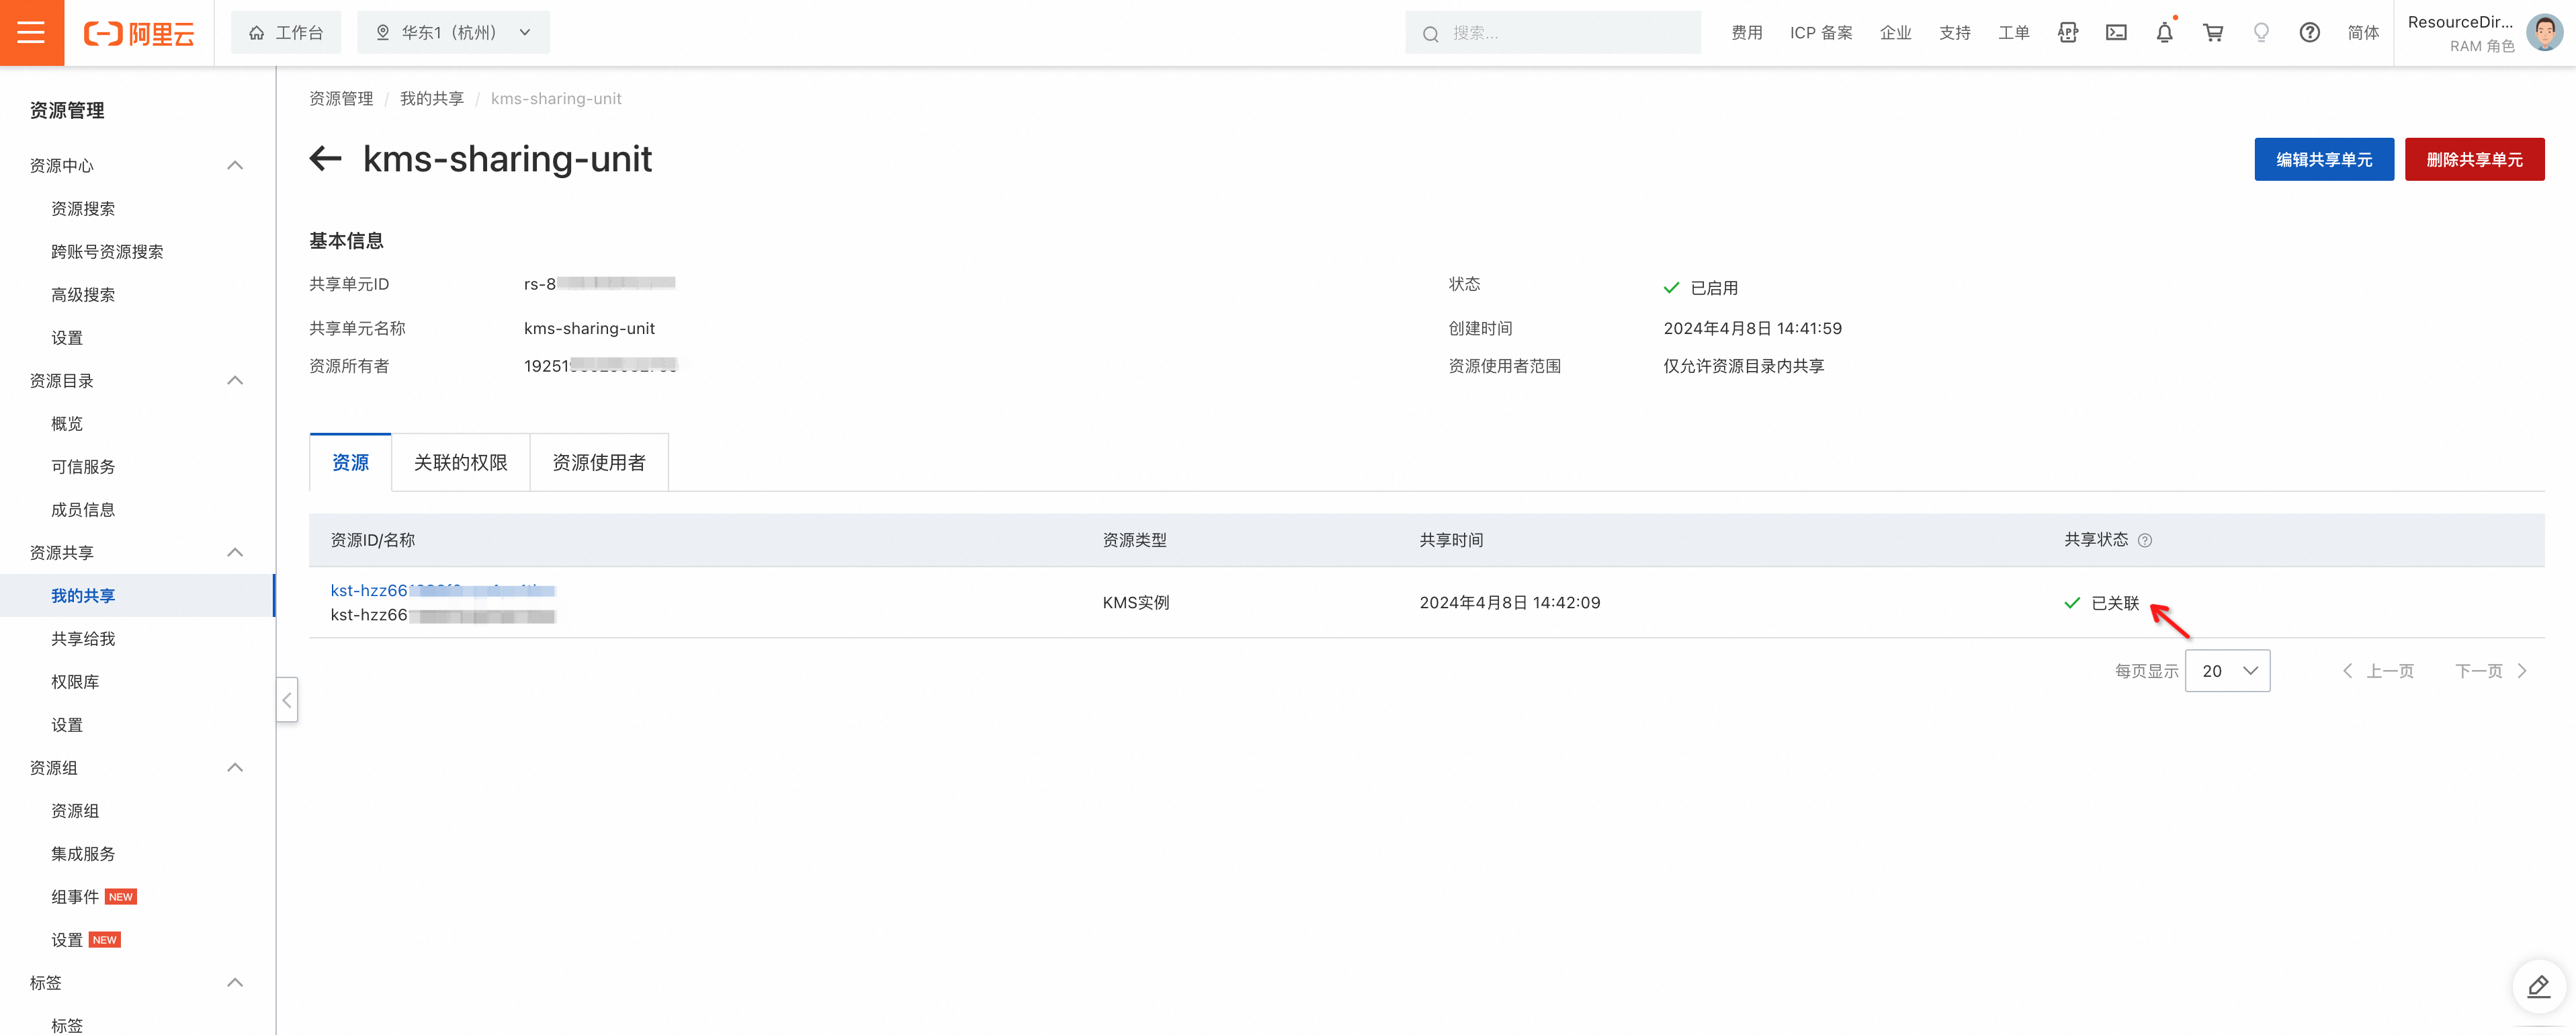Click 编辑共享单元 button
This screenshot has height=1035, width=2576.
[x=2324, y=159]
